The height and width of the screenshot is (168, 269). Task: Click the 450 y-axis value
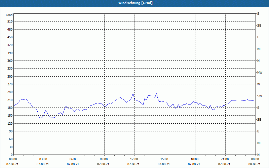click(x=10, y=37)
